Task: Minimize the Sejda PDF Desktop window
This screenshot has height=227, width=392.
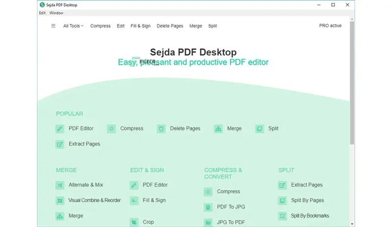Action: [x=319, y=5]
